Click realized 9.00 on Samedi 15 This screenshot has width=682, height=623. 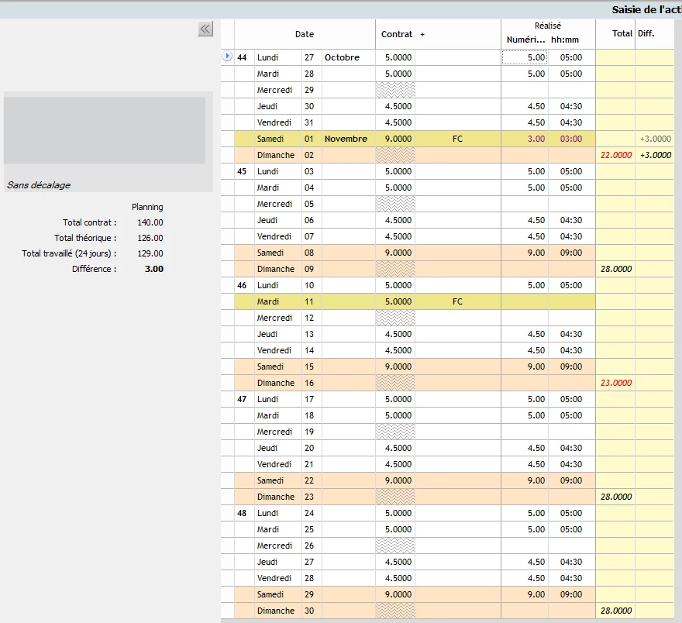[x=536, y=367]
